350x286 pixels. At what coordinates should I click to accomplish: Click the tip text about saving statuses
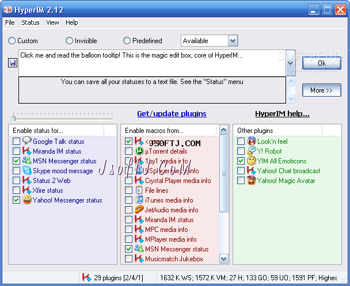pyautogui.click(x=152, y=82)
